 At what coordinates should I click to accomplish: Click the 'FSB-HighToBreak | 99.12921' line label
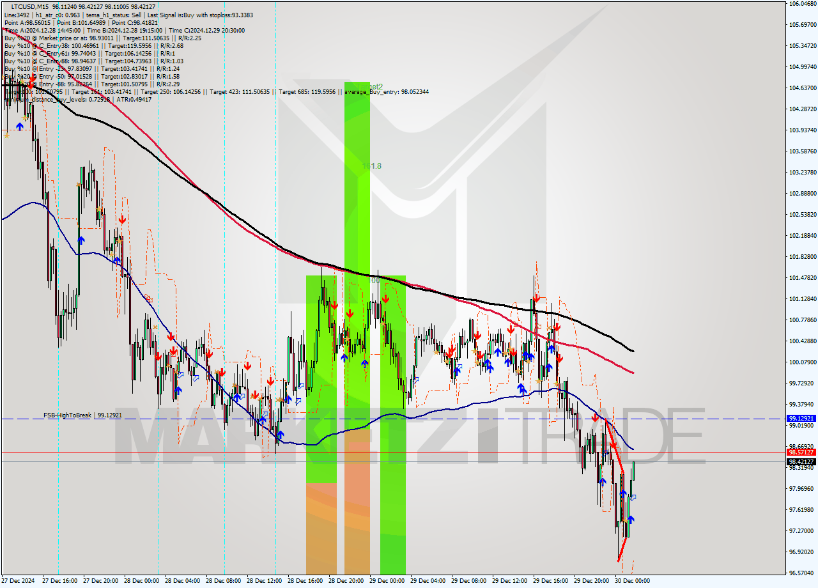coord(82,415)
